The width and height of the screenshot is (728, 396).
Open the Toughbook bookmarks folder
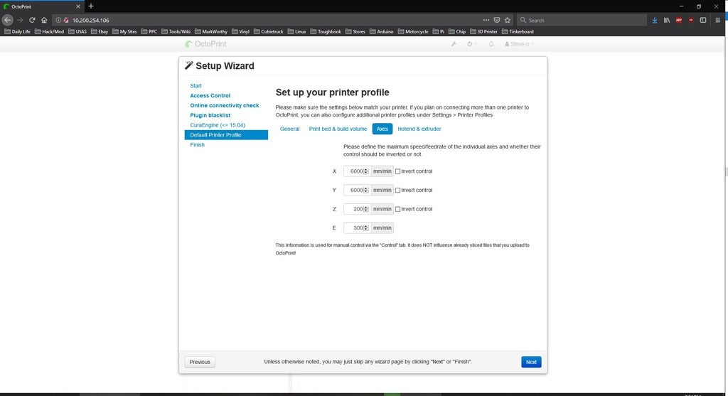[x=326, y=31]
